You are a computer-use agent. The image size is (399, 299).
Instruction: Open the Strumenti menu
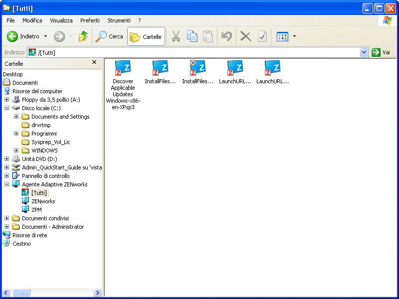pyautogui.click(x=119, y=20)
